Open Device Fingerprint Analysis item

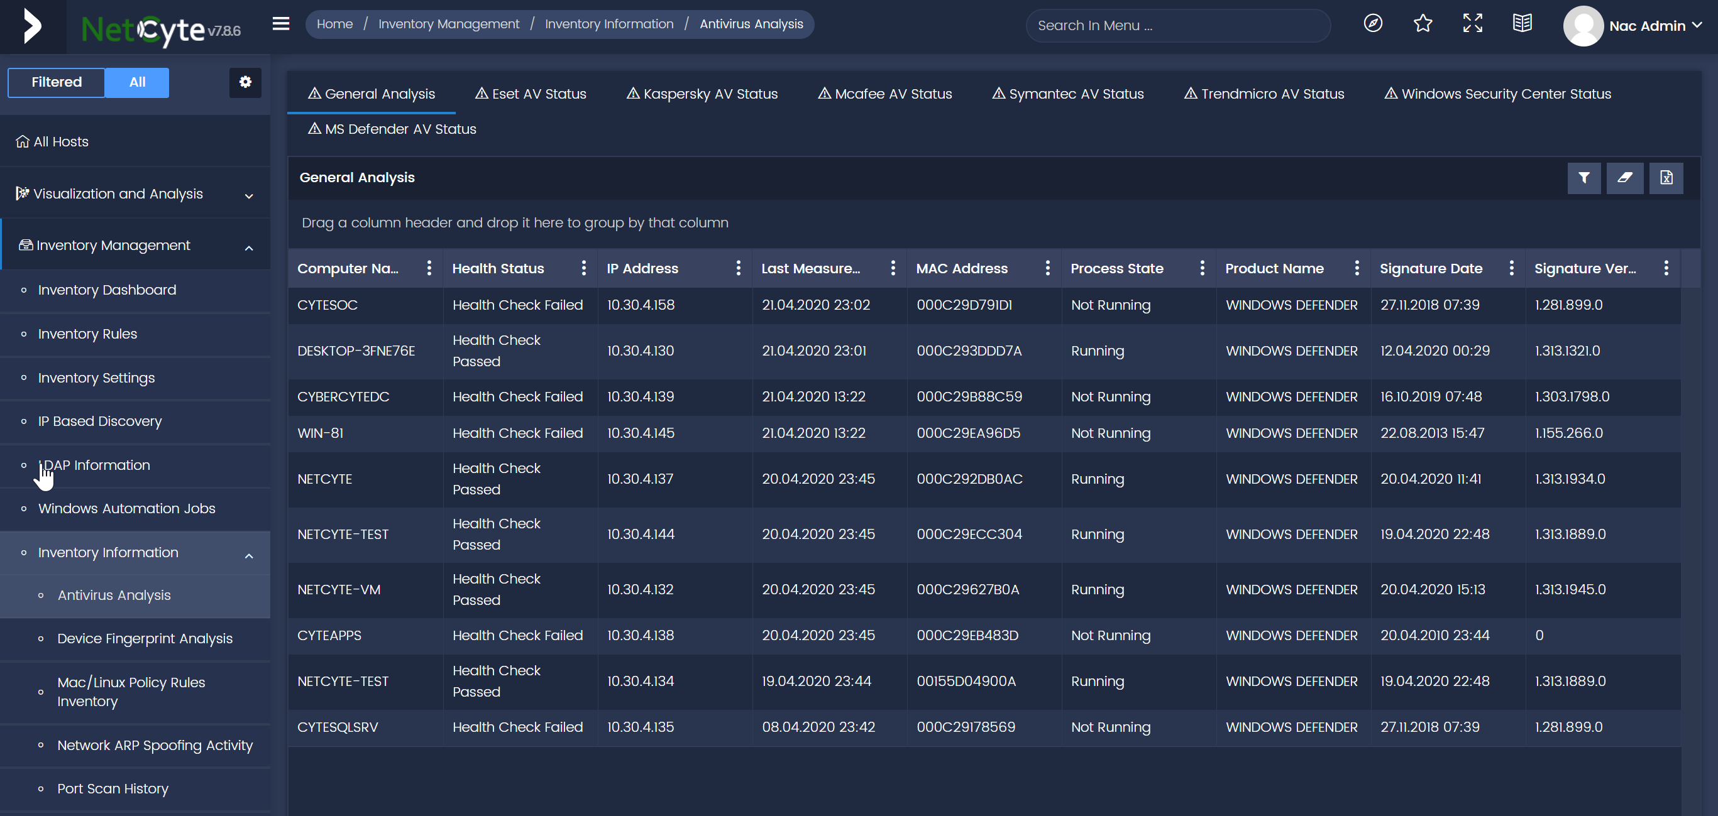pos(135,639)
